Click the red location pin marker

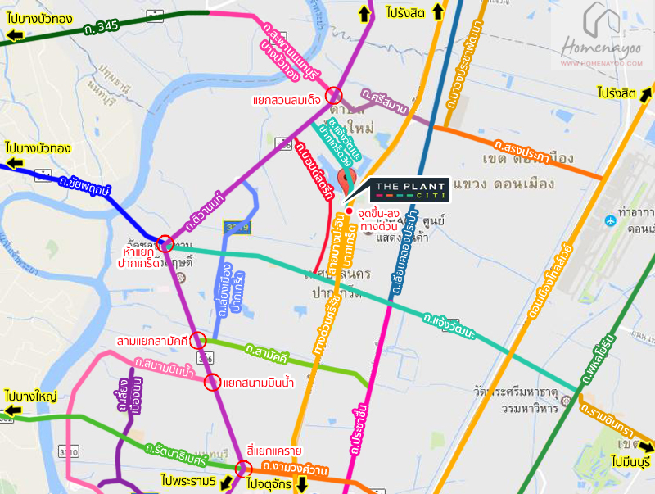click(346, 180)
